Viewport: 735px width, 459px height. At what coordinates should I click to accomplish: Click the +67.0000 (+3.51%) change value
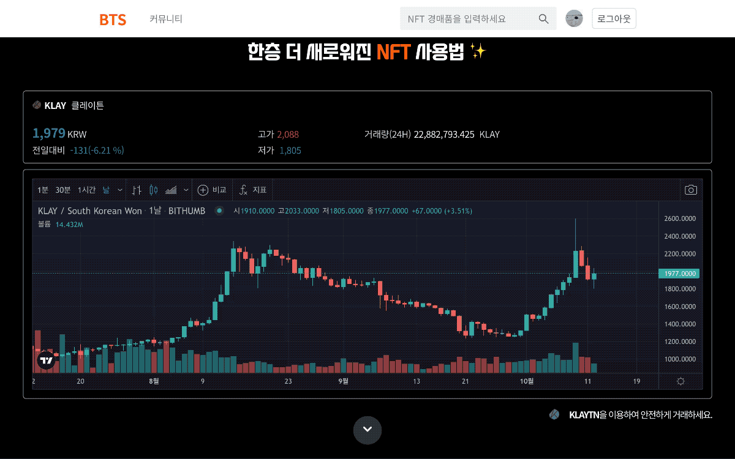tap(442, 211)
